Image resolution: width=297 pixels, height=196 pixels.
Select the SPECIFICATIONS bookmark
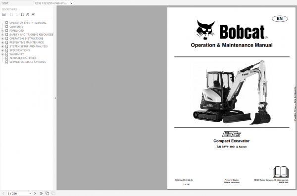coord(20,50)
